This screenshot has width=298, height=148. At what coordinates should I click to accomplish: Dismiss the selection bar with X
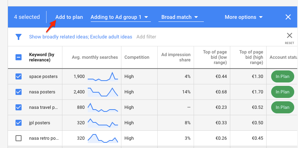pyautogui.click(x=288, y=17)
